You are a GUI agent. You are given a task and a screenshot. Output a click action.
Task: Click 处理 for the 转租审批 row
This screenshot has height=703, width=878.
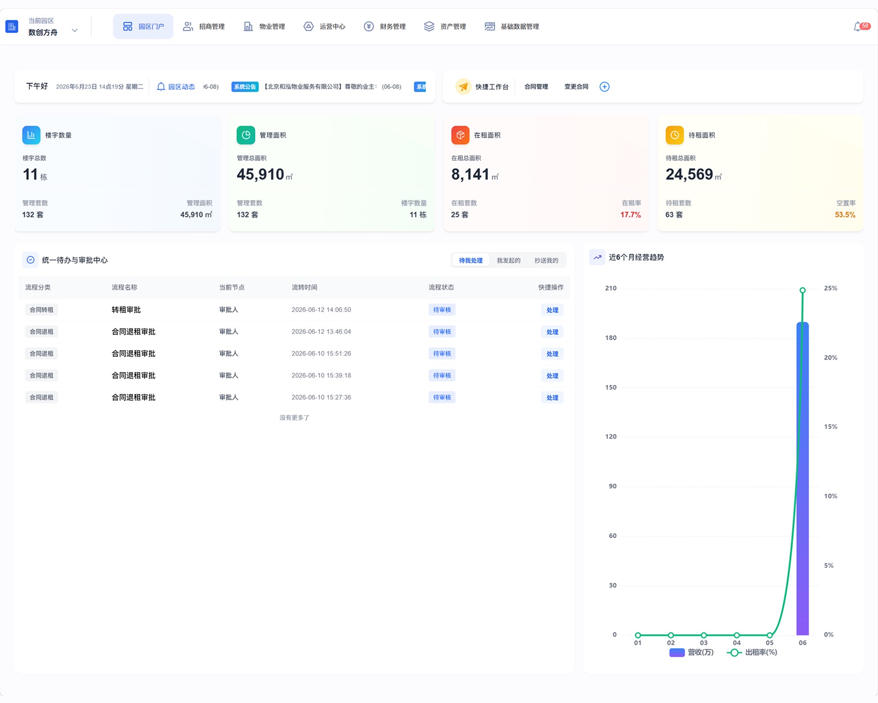click(x=552, y=310)
